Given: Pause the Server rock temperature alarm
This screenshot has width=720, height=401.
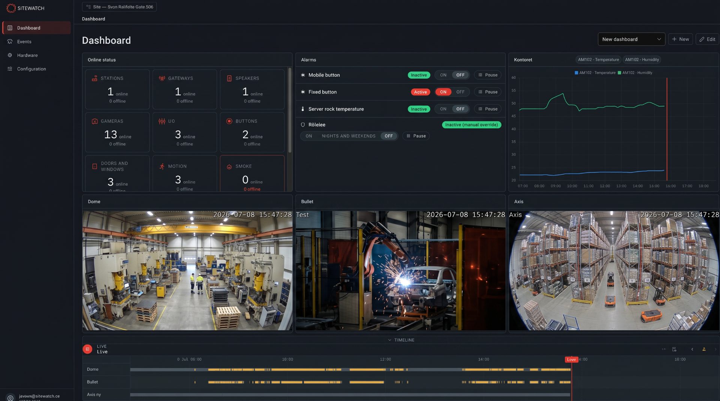Looking at the screenshot, I should click(487, 109).
